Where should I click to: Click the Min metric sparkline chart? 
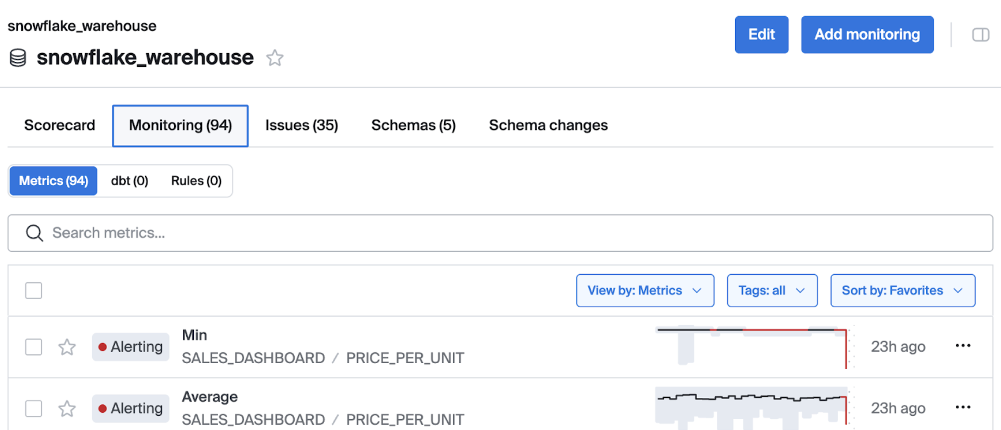click(x=752, y=346)
